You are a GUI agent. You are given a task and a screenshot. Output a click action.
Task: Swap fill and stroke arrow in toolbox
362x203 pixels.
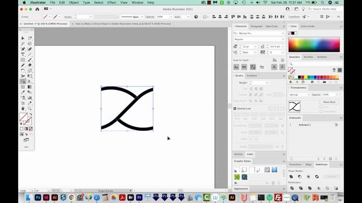tap(31, 114)
